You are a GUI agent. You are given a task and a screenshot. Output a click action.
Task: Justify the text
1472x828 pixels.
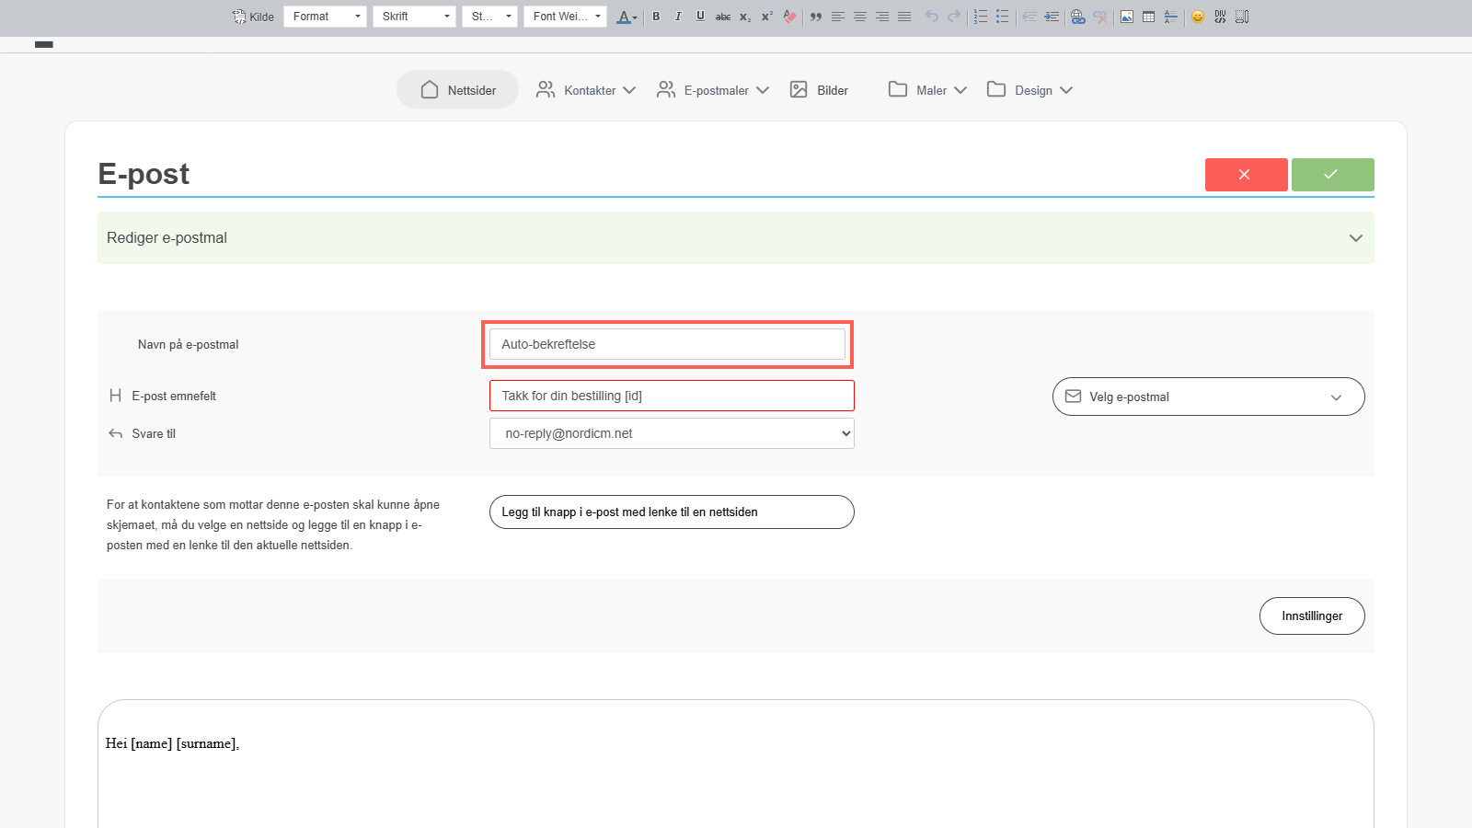[904, 17]
